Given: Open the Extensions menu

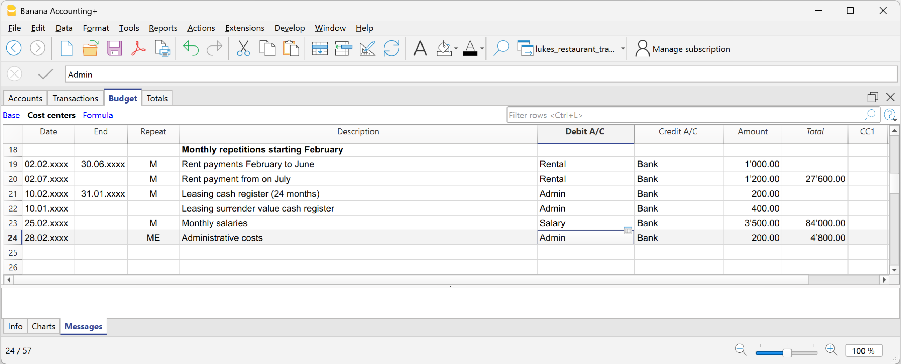Looking at the screenshot, I should [x=244, y=28].
